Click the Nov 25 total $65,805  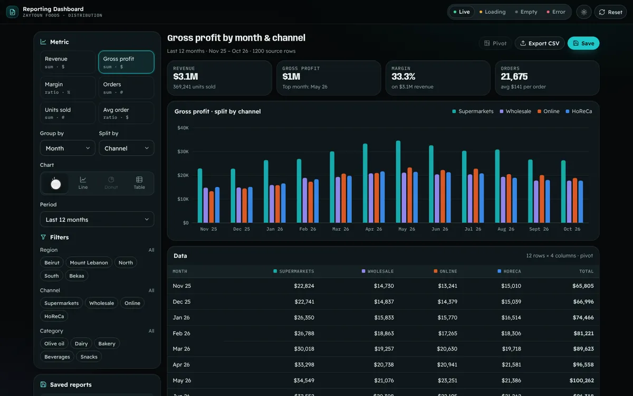tap(583, 286)
